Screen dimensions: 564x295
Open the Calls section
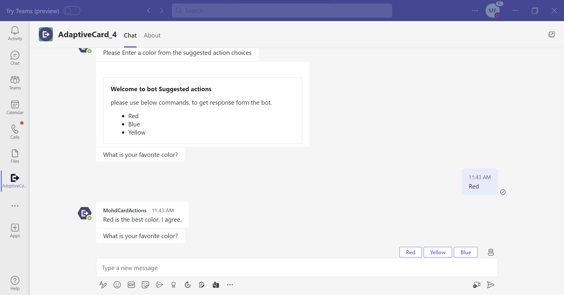click(x=15, y=132)
